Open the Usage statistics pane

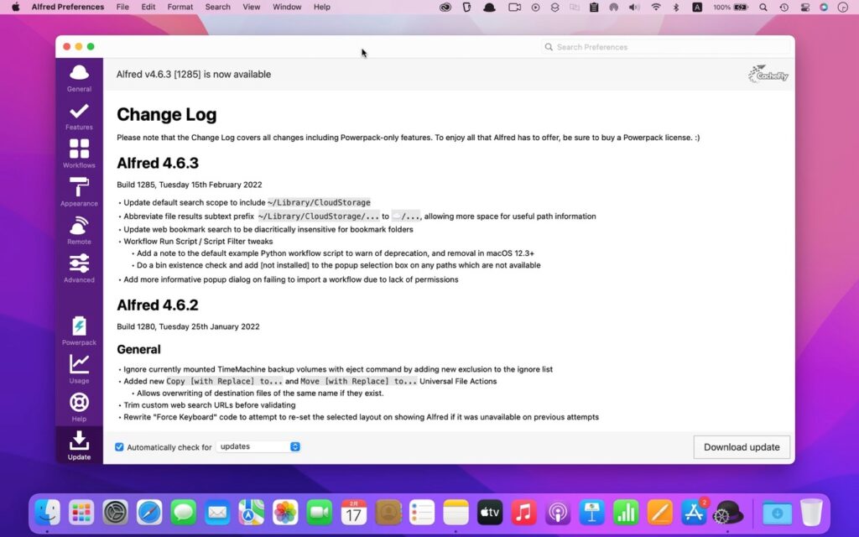tap(79, 369)
